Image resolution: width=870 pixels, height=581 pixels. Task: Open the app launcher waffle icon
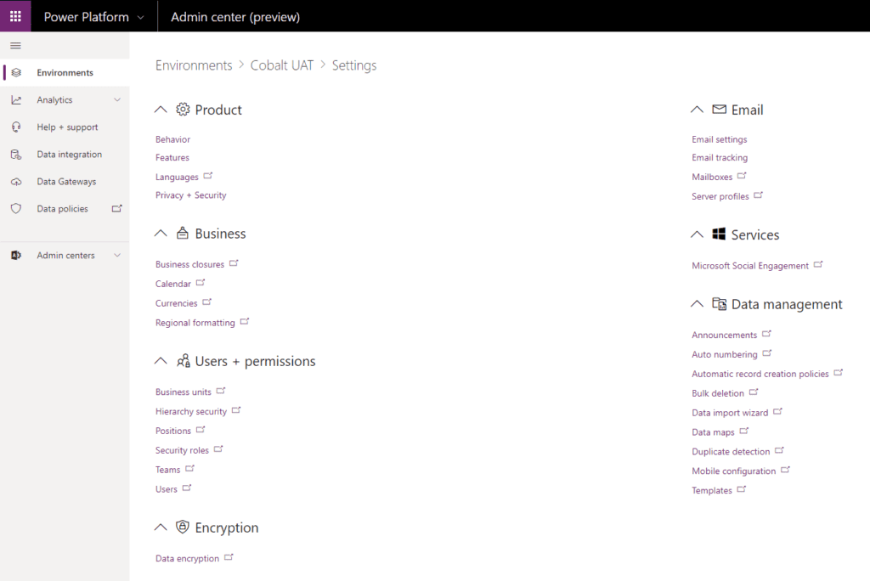click(15, 16)
